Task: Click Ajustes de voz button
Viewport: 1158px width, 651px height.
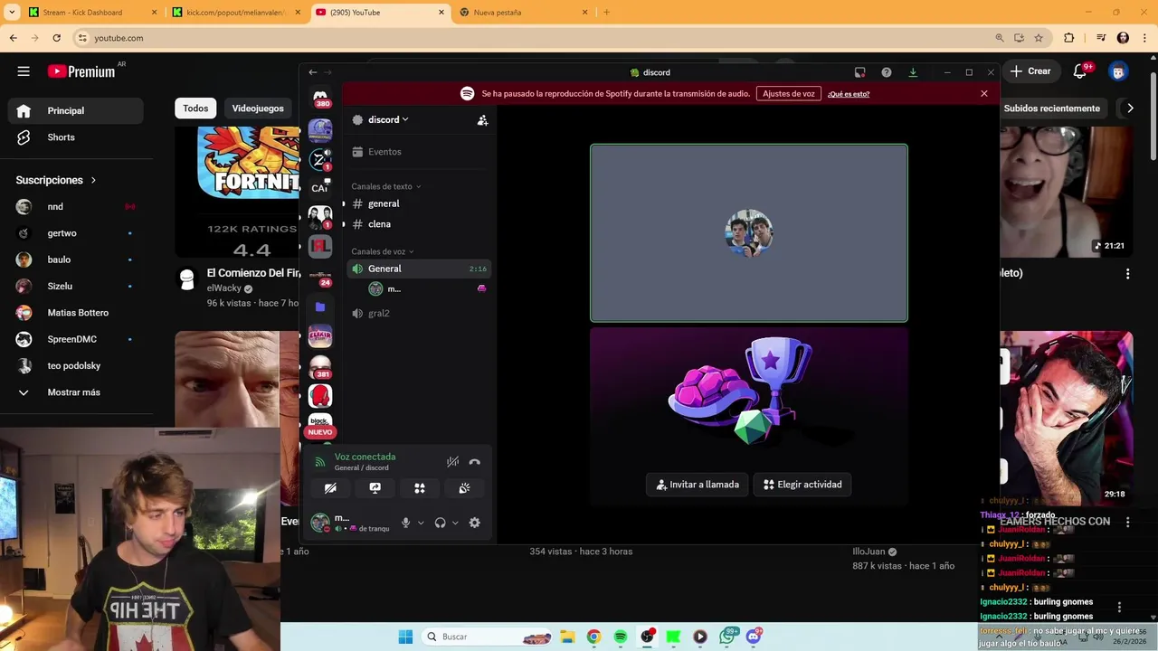Action: click(789, 94)
